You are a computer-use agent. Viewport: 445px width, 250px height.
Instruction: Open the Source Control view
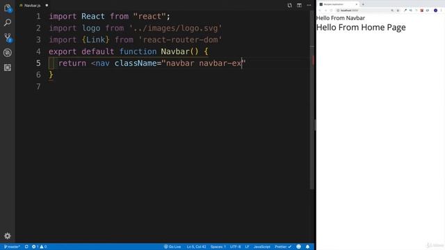tap(8, 37)
